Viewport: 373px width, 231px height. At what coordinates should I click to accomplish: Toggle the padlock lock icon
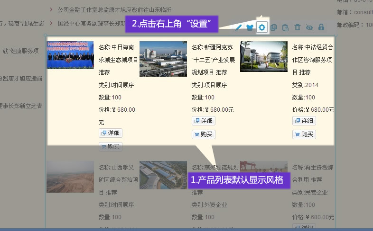pos(321,28)
